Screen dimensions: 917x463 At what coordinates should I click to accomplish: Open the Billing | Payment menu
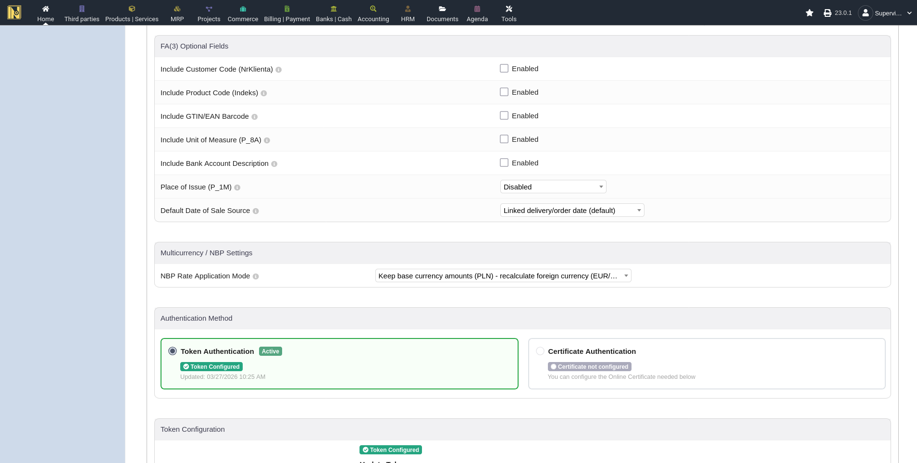pos(287,13)
